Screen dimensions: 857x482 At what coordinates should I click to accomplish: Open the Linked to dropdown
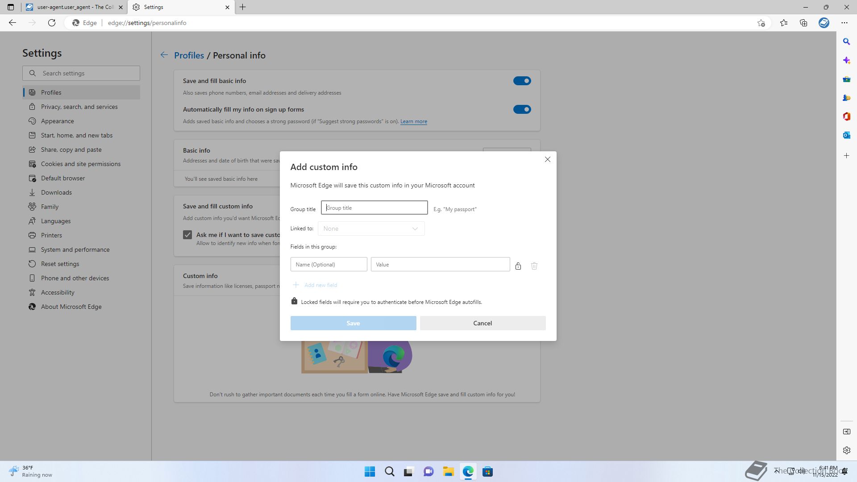(x=371, y=229)
